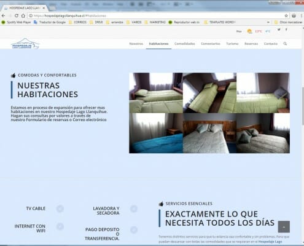304x246 pixels.
Task: Click the TV CABLE check icon
Action: click(x=60, y=208)
